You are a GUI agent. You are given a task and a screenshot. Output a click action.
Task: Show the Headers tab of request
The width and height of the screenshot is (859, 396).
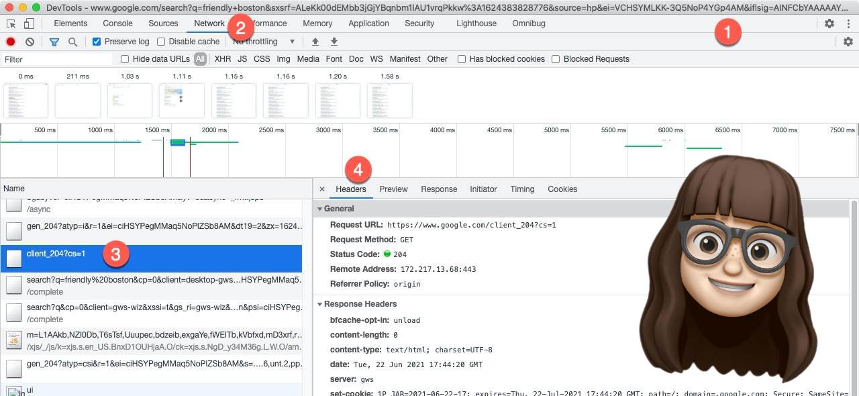351,189
